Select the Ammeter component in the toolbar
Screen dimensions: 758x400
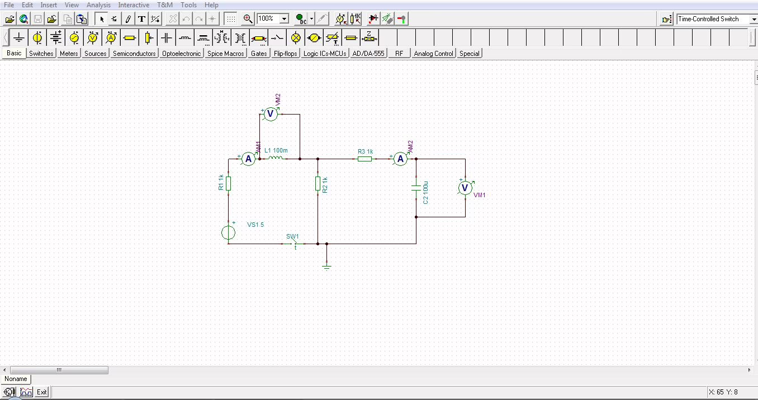tap(111, 38)
